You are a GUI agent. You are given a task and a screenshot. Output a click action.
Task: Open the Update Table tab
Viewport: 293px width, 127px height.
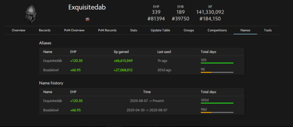click(x=160, y=30)
